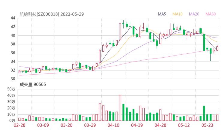Click the 34 price axis label
Viewport: 222px width, 132px height.
pos(13,61)
